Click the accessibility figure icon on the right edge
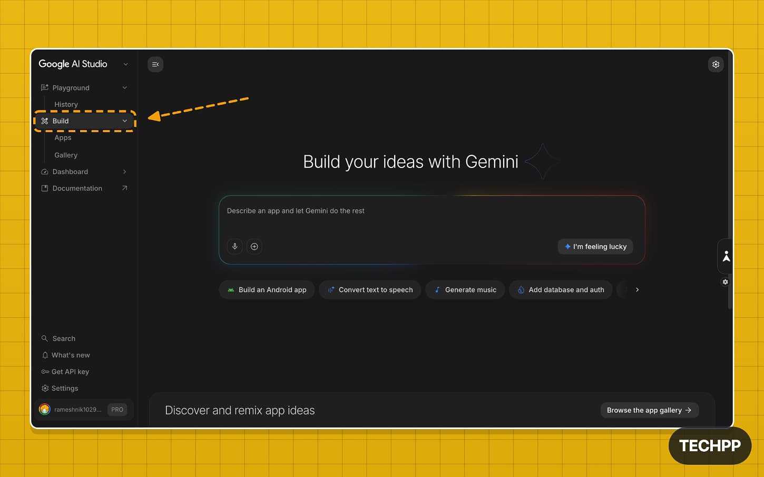The image size is (764, 477). (x=726, y=256)
